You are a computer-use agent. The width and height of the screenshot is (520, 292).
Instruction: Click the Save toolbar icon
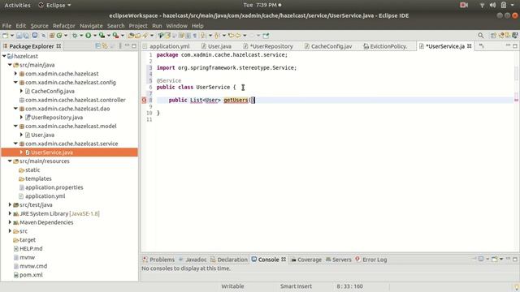coord(19,36)
